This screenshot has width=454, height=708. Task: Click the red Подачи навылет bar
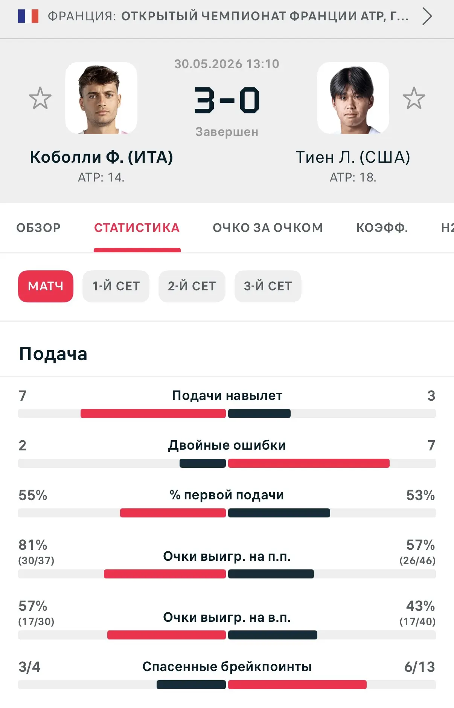point(153,414)
